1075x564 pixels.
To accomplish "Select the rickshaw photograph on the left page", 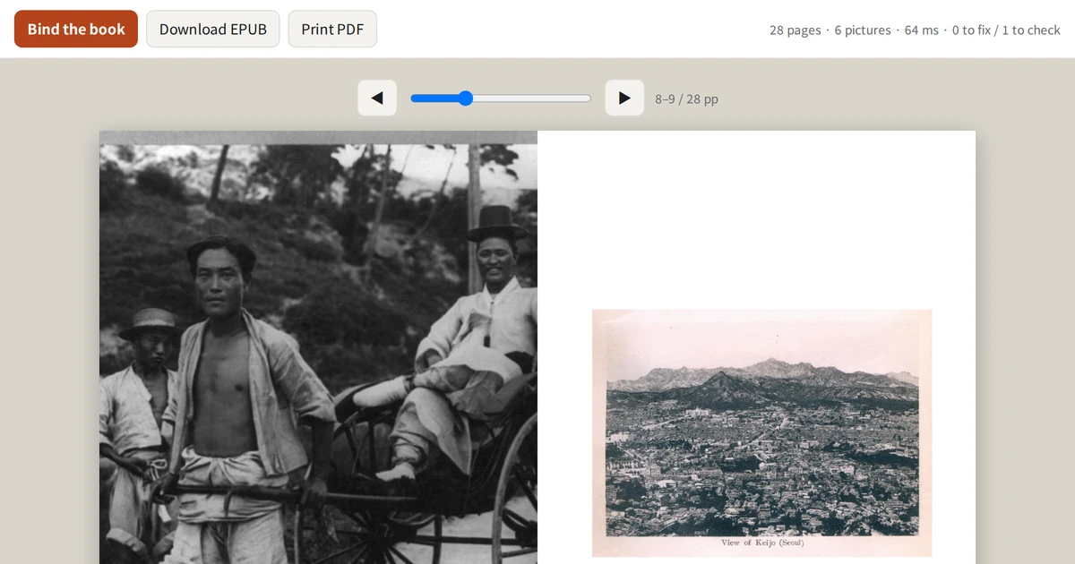I will pyautogui.click(x=318, y=347).
